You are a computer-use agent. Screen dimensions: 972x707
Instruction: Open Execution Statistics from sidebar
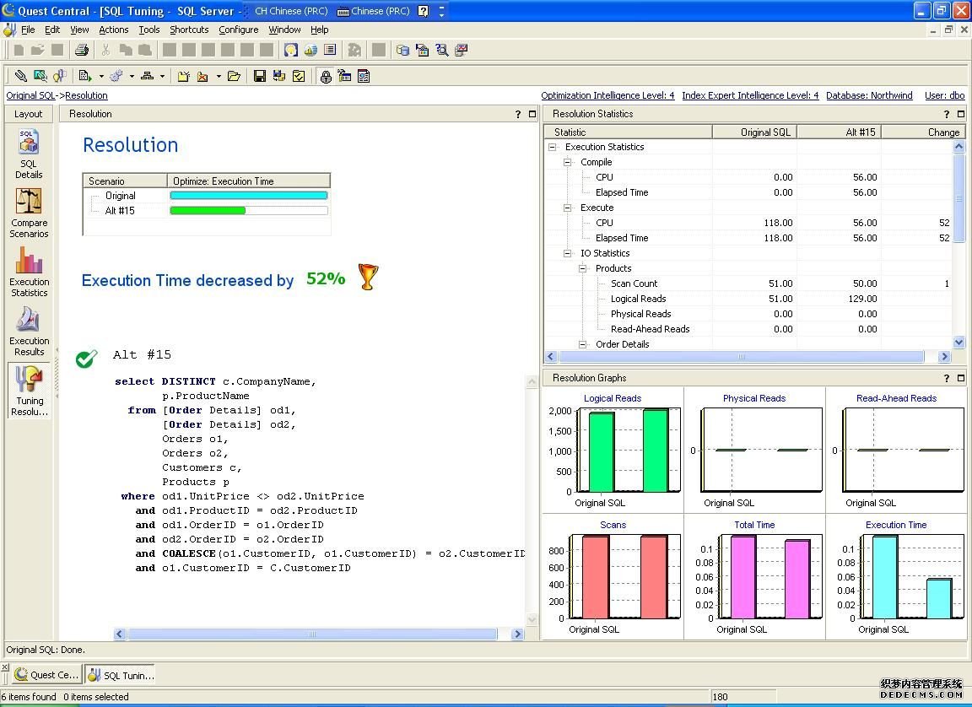[x=29, y=272]
